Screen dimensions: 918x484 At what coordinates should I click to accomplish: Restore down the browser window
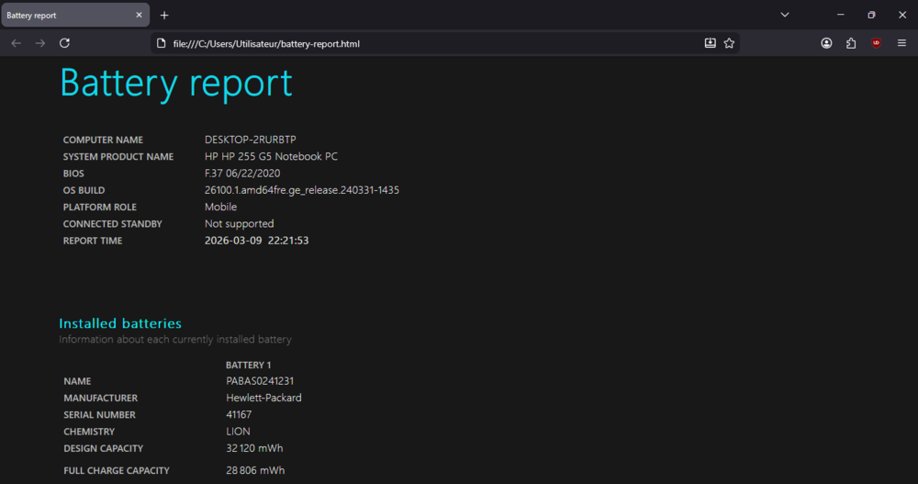tap(871, 15)
